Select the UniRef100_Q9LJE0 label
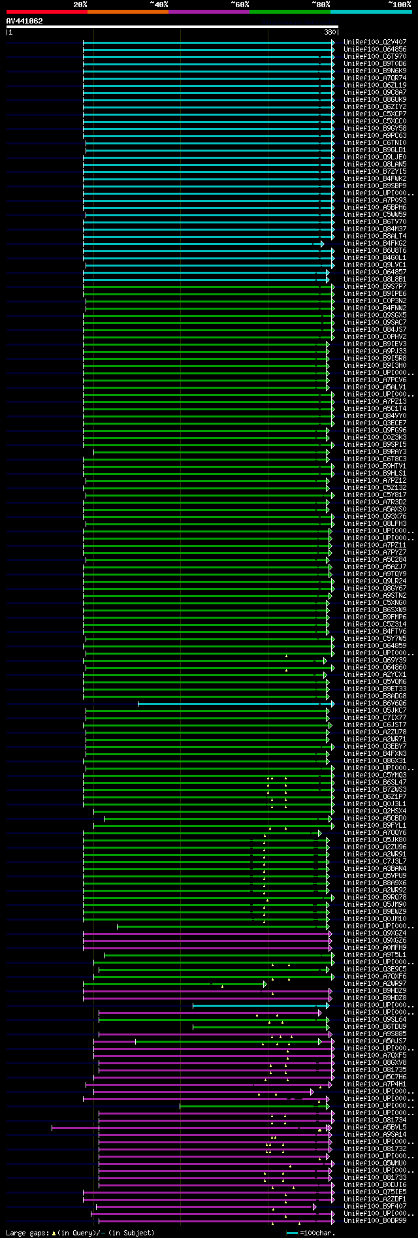The height and width of the screenshot is (1238, 418). (x=375, y=157)
